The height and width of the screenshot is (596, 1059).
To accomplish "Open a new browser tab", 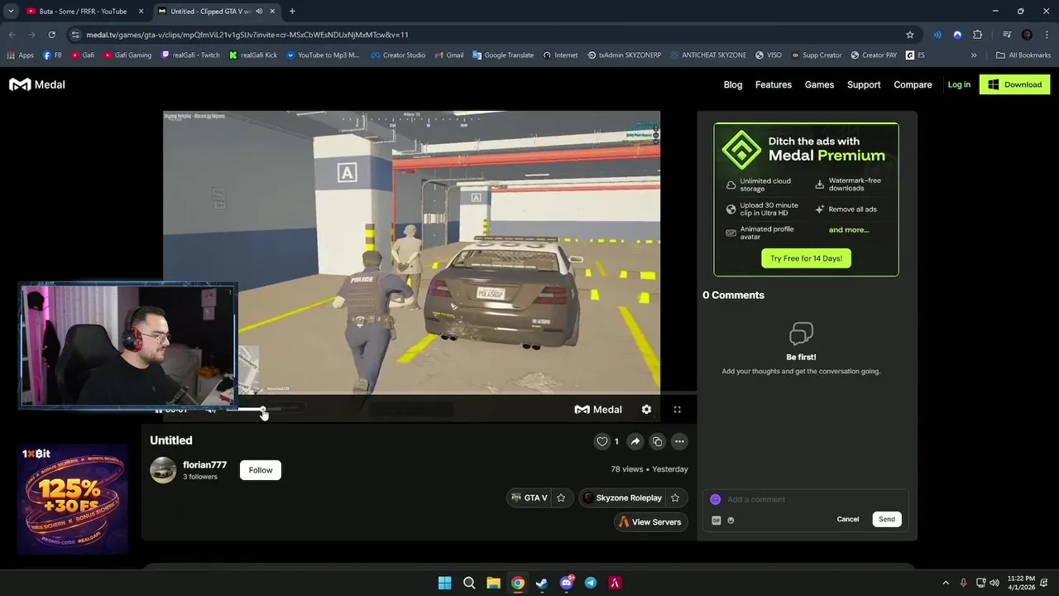I will pyautogui.click(x=292, y=12).
